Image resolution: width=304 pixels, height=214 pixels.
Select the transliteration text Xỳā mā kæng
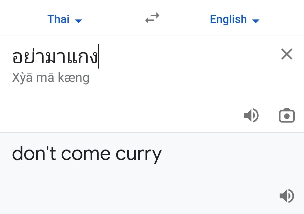(51, 77)
